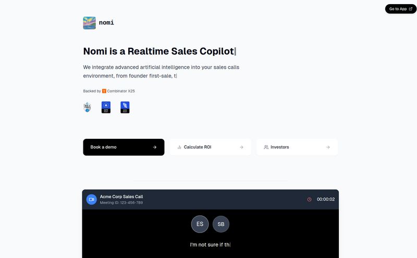The width and height of the screenshot is (417, 258).
Task: Click the Backed by label
Action: [92, 91]
